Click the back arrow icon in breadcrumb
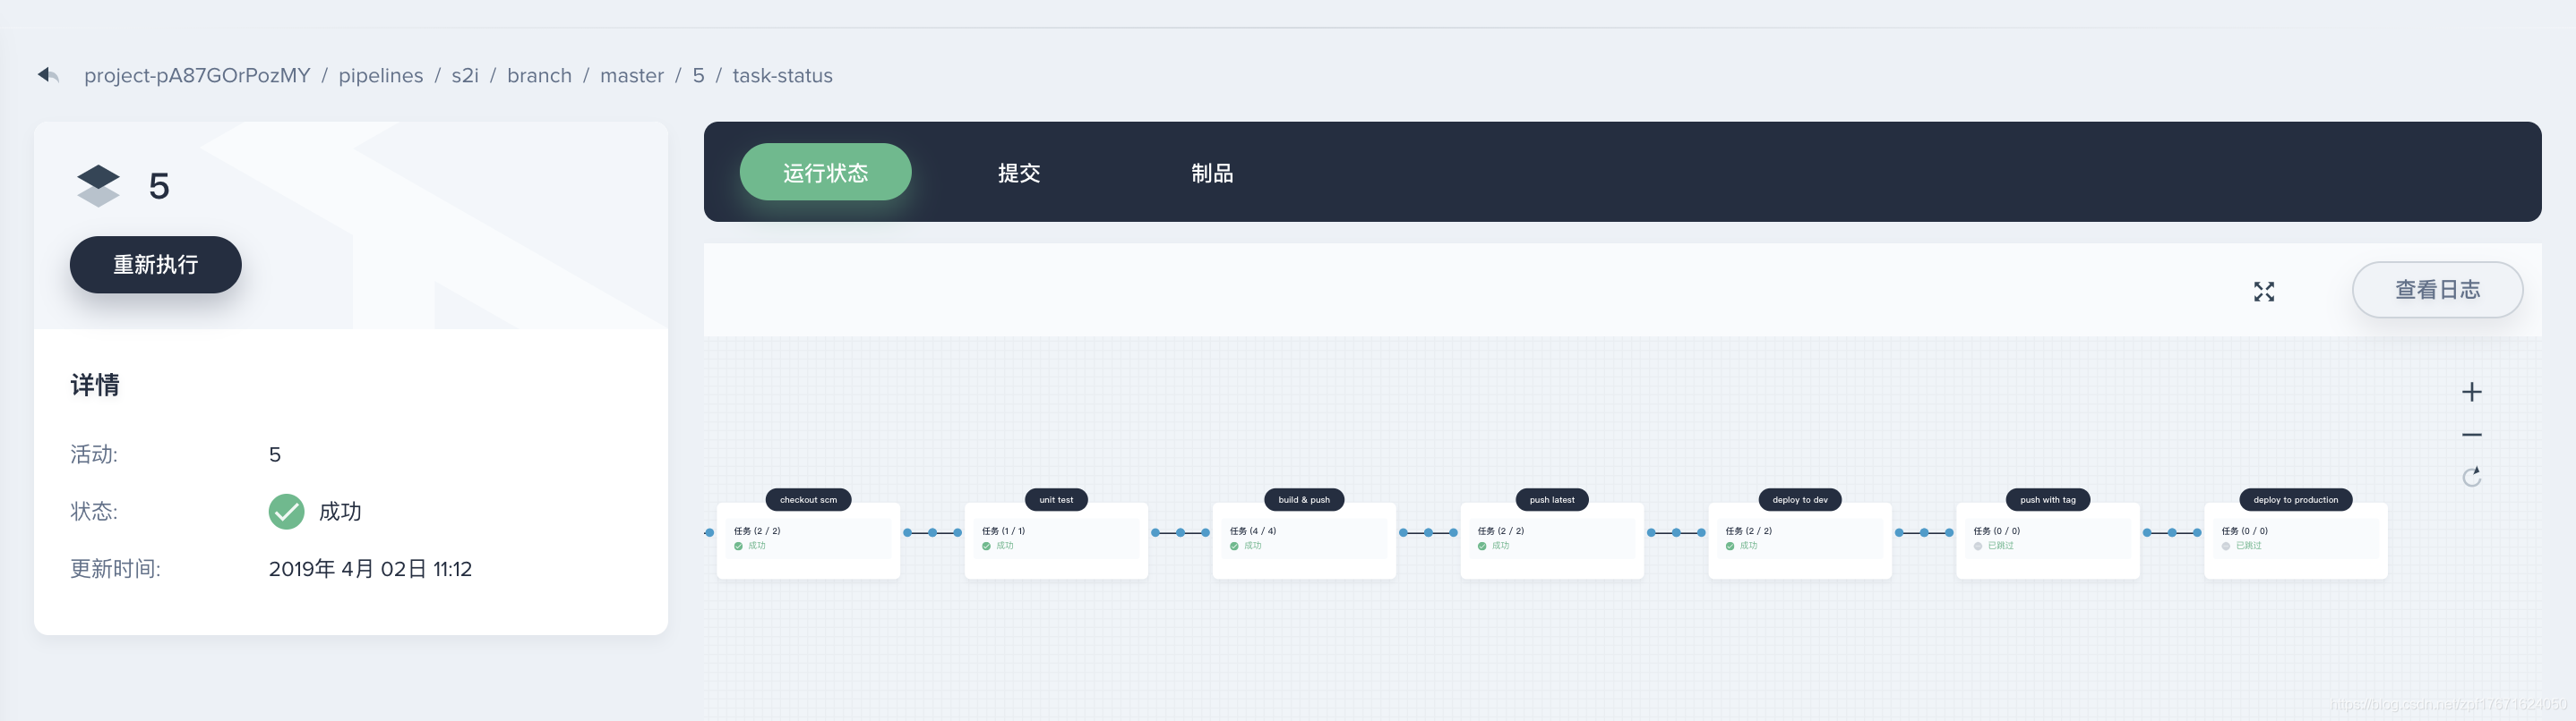This screenshot has width=2576, height=721. (x=48, y=75)
